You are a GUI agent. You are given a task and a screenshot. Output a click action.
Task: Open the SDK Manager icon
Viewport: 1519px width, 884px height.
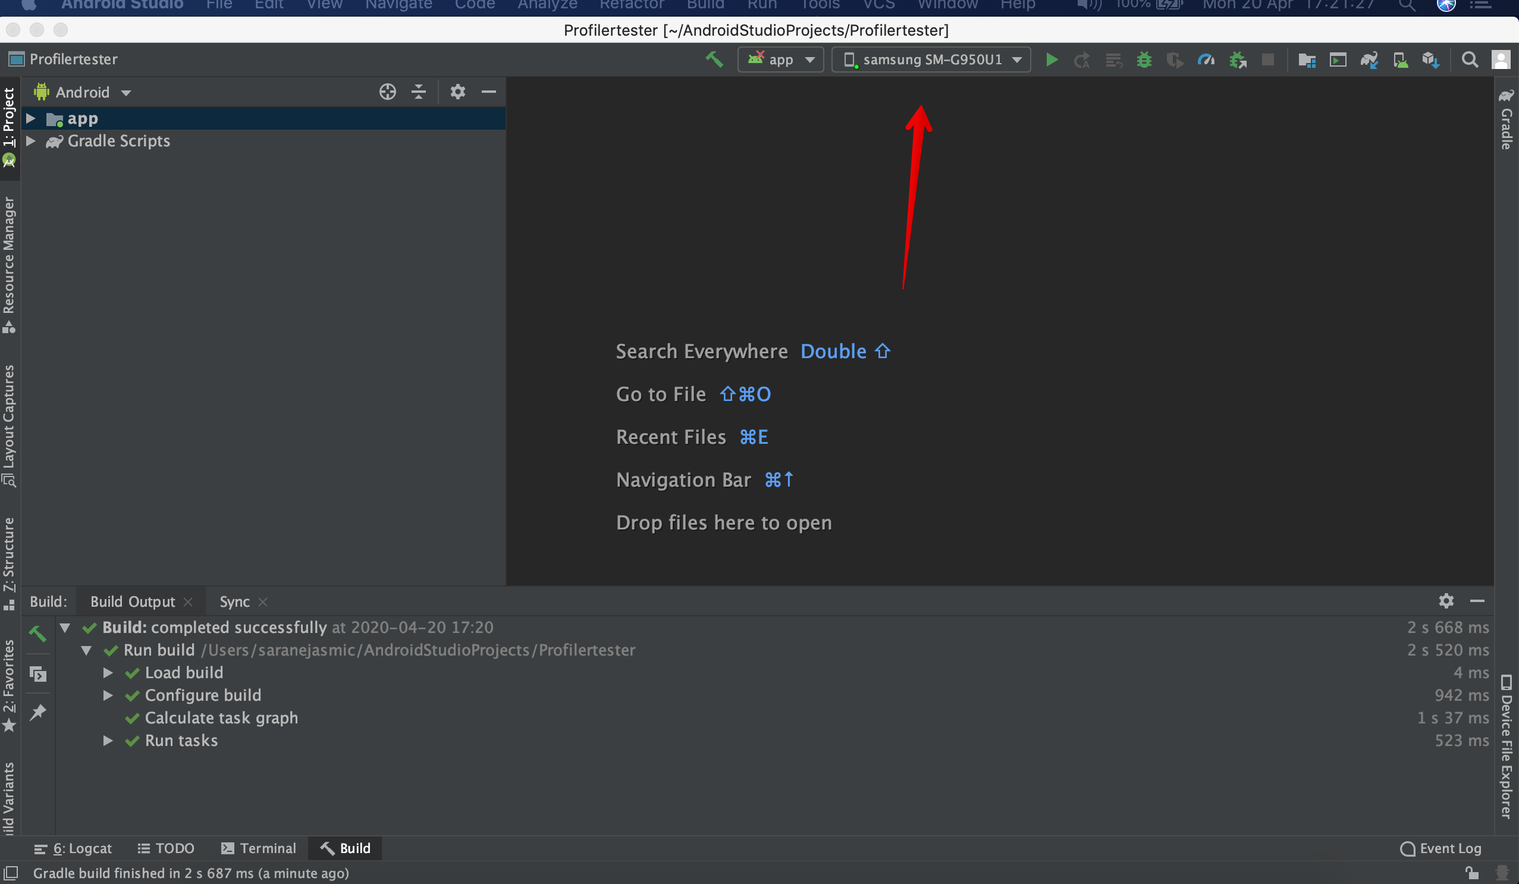pyautogui.click(x=1430, y=59)
